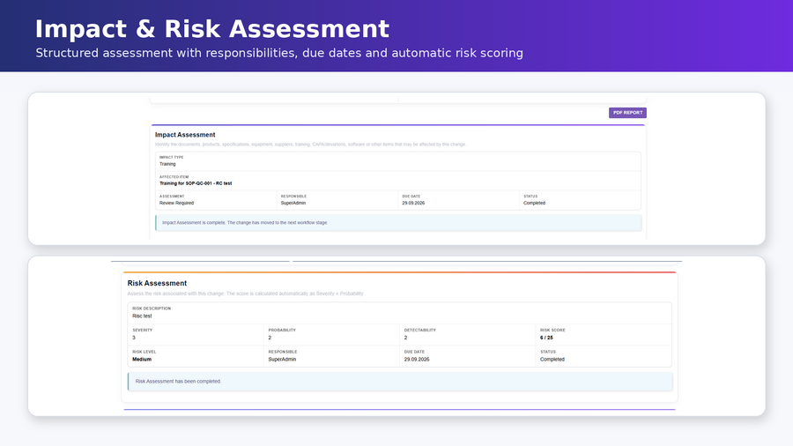Screen dimensions: 793x446
Task: Click the AFFECTED ITEM label
Action: [174, 177]
